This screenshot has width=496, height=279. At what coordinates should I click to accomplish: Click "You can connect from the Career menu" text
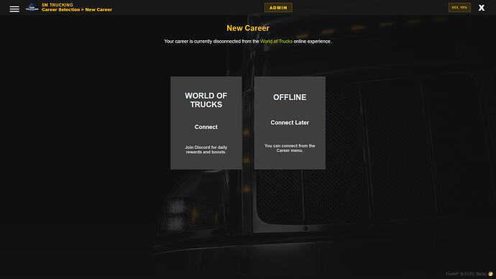pos(290,148)
